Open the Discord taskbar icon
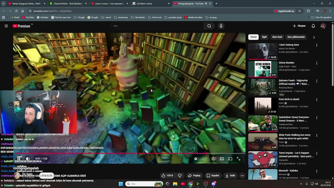Screen dimensions: 334x188 213,184
